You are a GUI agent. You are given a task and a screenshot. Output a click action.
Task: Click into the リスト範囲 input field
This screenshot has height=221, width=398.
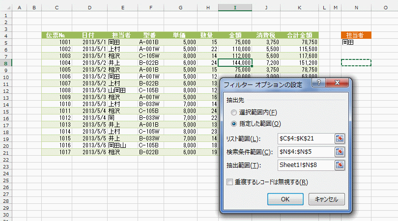305,139
